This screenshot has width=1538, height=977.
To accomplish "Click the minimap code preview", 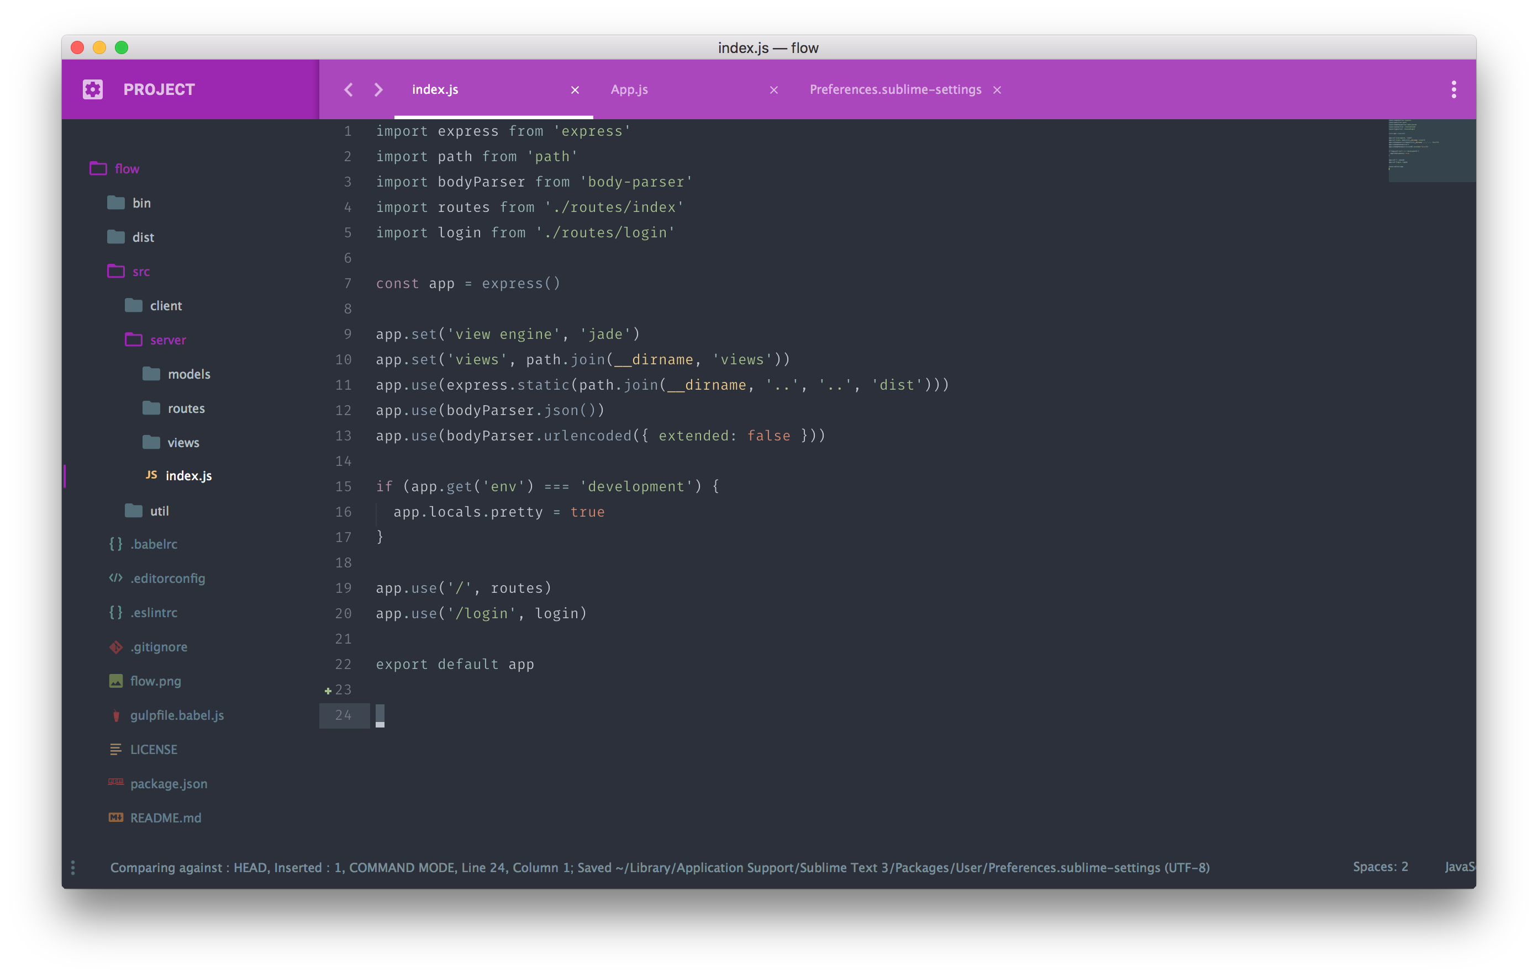I will click(1431, 151).
